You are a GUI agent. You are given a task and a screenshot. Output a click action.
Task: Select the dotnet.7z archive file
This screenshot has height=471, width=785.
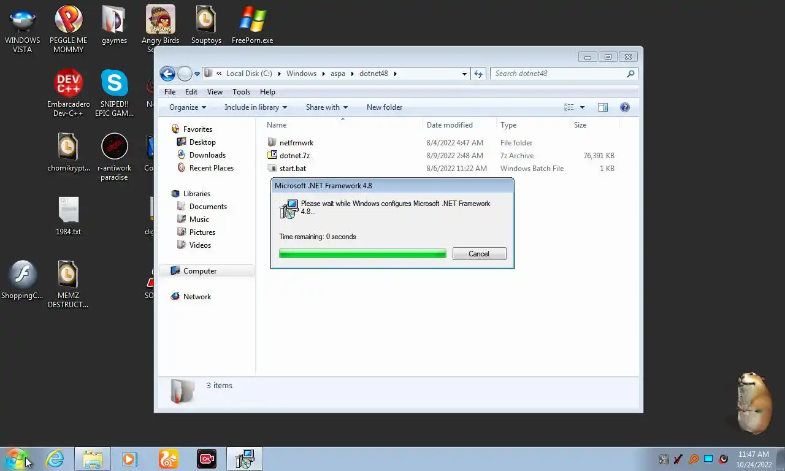pyautogui.click(x=294, y=156)
